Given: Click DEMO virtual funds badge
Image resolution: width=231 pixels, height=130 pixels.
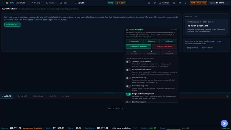Looking at the screenshot, I should tap(198, 3).
